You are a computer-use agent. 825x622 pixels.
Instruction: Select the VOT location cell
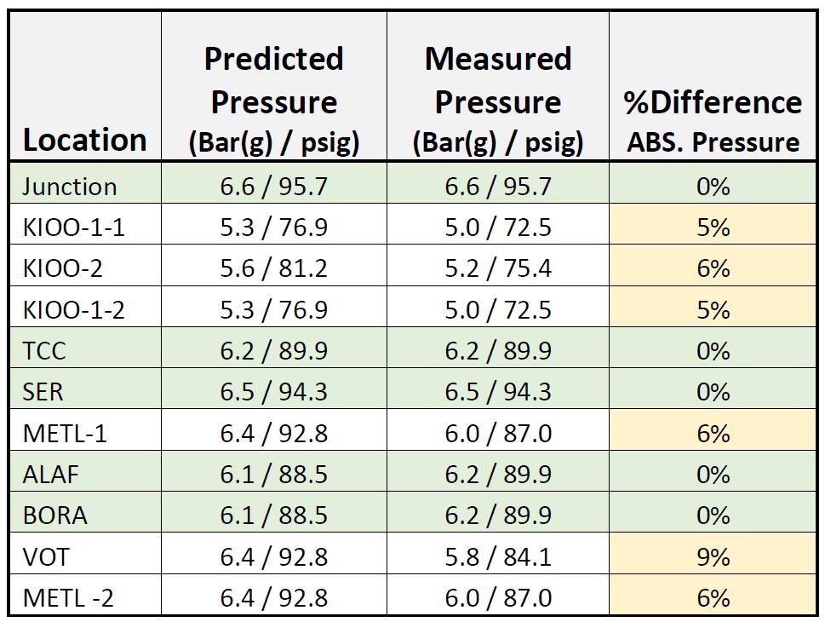pyautogui.click(x=46, y=556)
